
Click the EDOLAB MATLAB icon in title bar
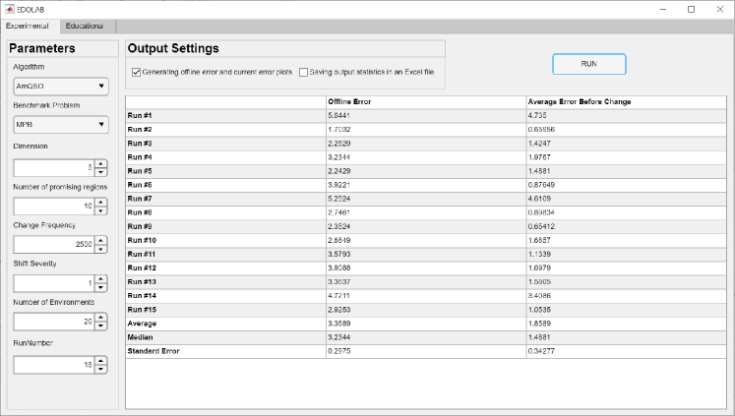[x=10, y=10]
